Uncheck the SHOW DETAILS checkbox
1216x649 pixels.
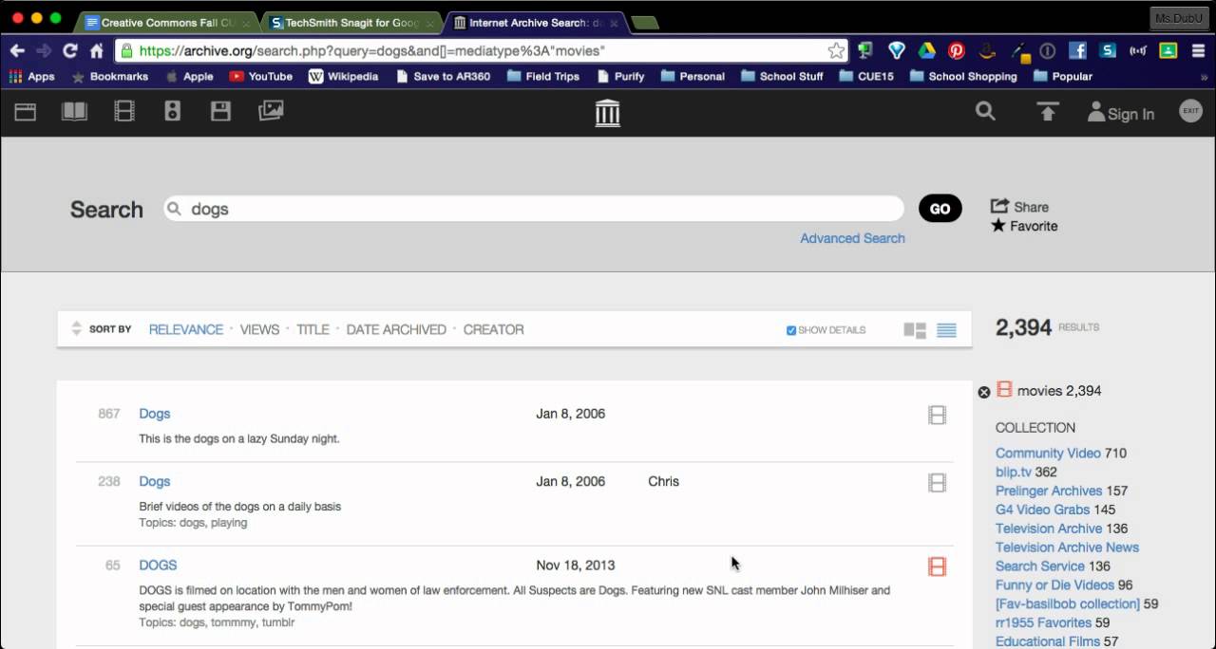point(791,330)
